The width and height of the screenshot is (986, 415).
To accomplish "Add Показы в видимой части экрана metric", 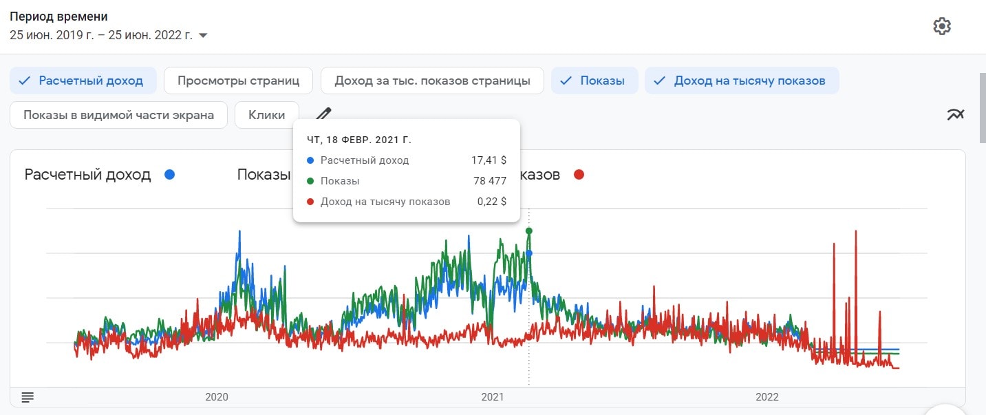I will click(118, 115).
